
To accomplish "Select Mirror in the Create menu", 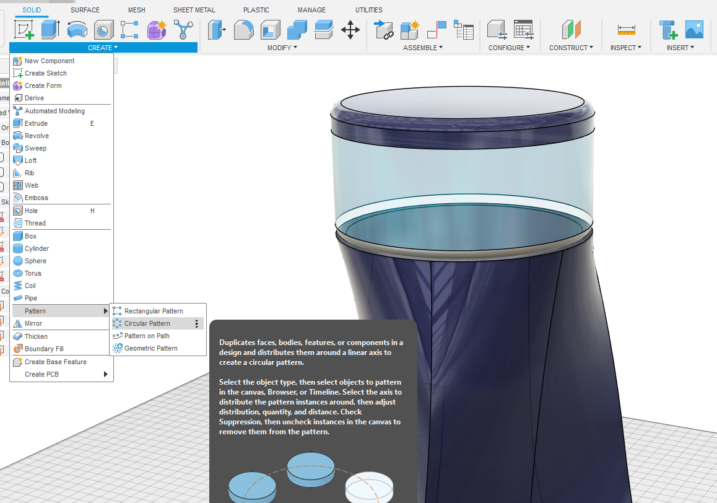I will [33, 323].
